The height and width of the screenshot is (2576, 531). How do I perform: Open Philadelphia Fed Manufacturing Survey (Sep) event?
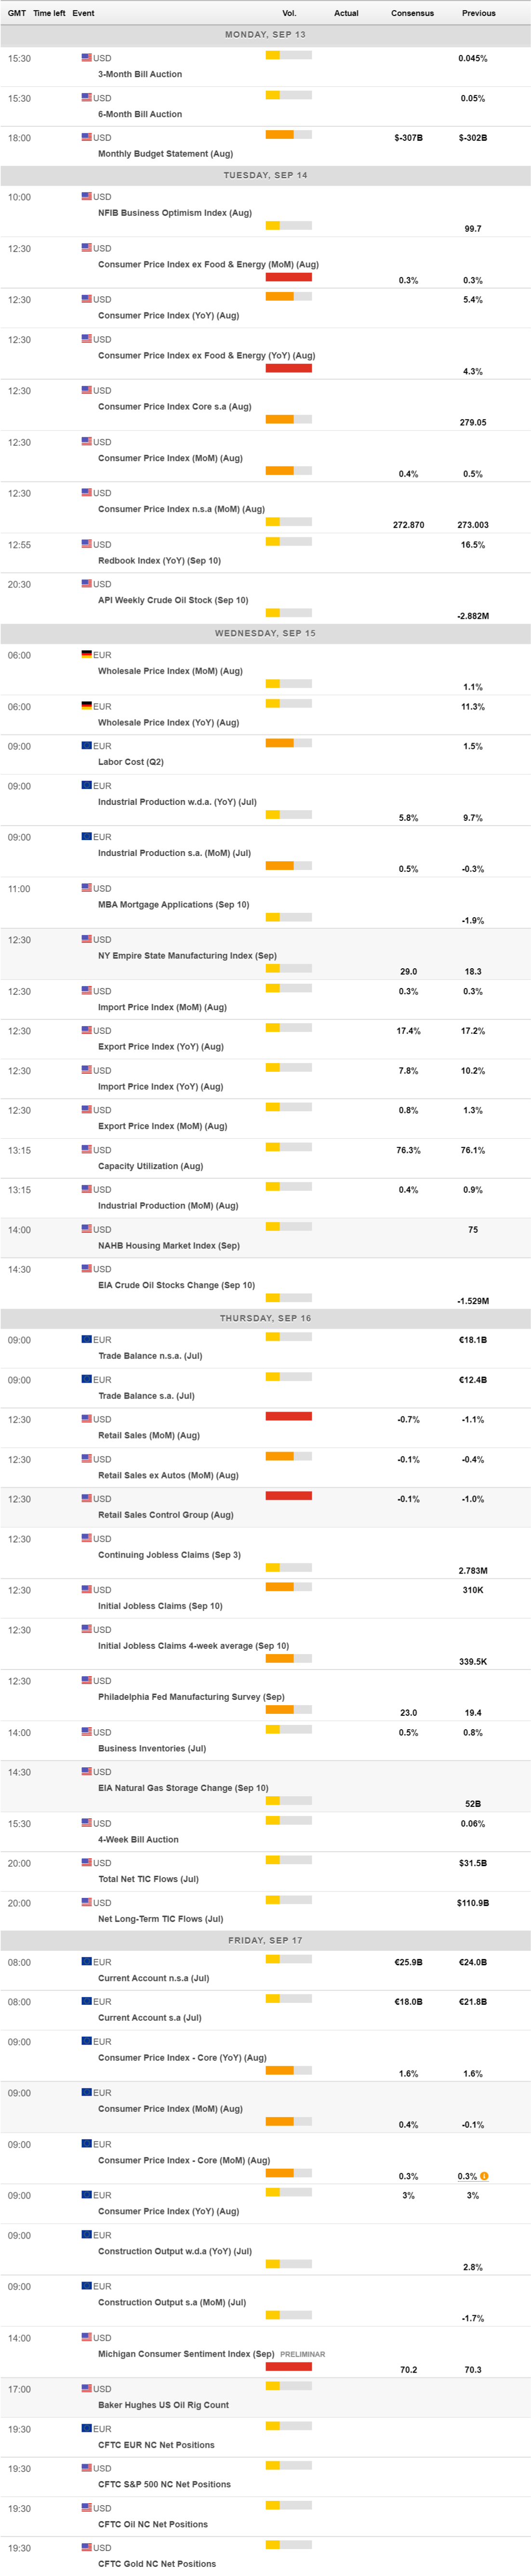pyautogui.click(x=191, y=1697)
